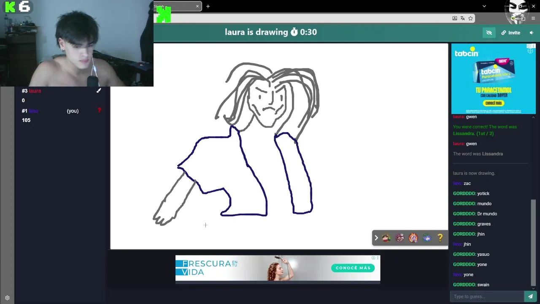Viewport: 540px width, 304px height.
Task: Click the drawing timer showing 0:30
Action: pos(304,32)
